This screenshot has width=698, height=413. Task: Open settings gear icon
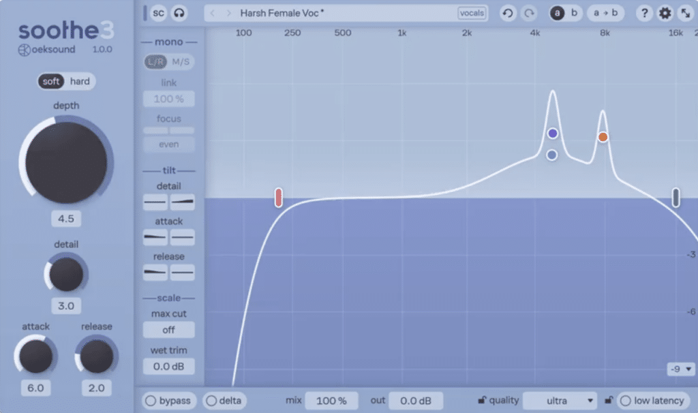[x=665, y=14]
